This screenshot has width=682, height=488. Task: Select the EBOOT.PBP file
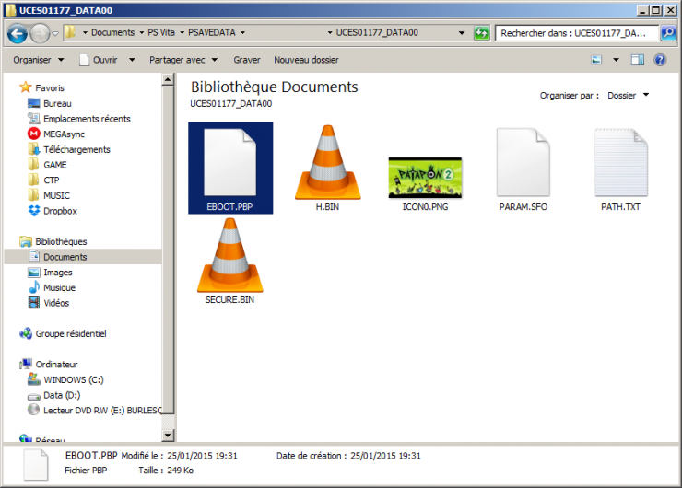pos(230,168)
